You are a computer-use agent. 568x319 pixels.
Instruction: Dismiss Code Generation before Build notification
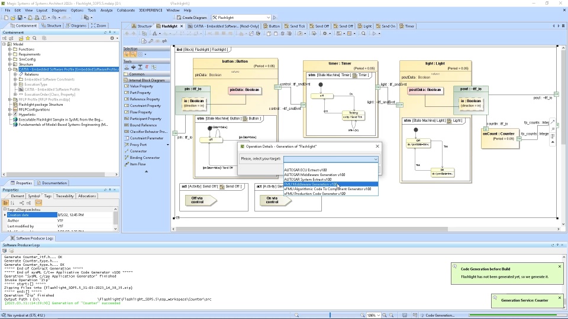[x=560, y=266]
